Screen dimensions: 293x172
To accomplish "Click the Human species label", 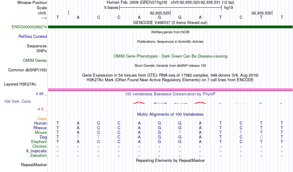I will click(40, 123).
